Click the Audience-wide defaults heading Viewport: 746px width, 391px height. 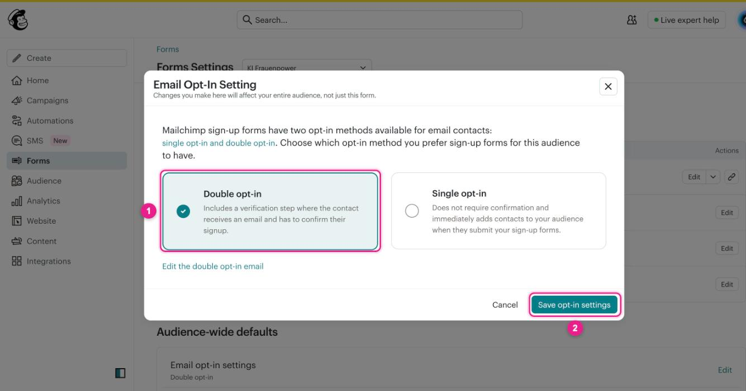tap(217, 331)
